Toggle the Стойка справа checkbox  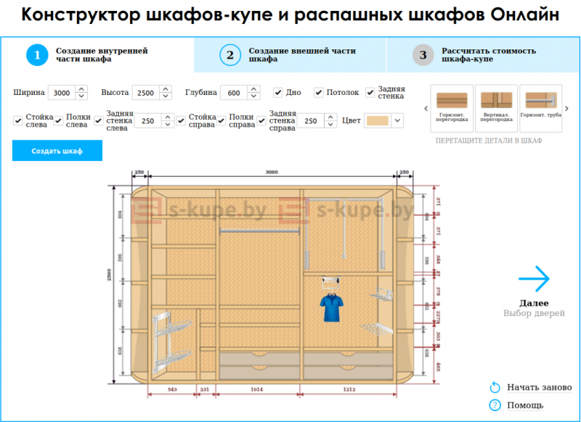tap(181, 120)
